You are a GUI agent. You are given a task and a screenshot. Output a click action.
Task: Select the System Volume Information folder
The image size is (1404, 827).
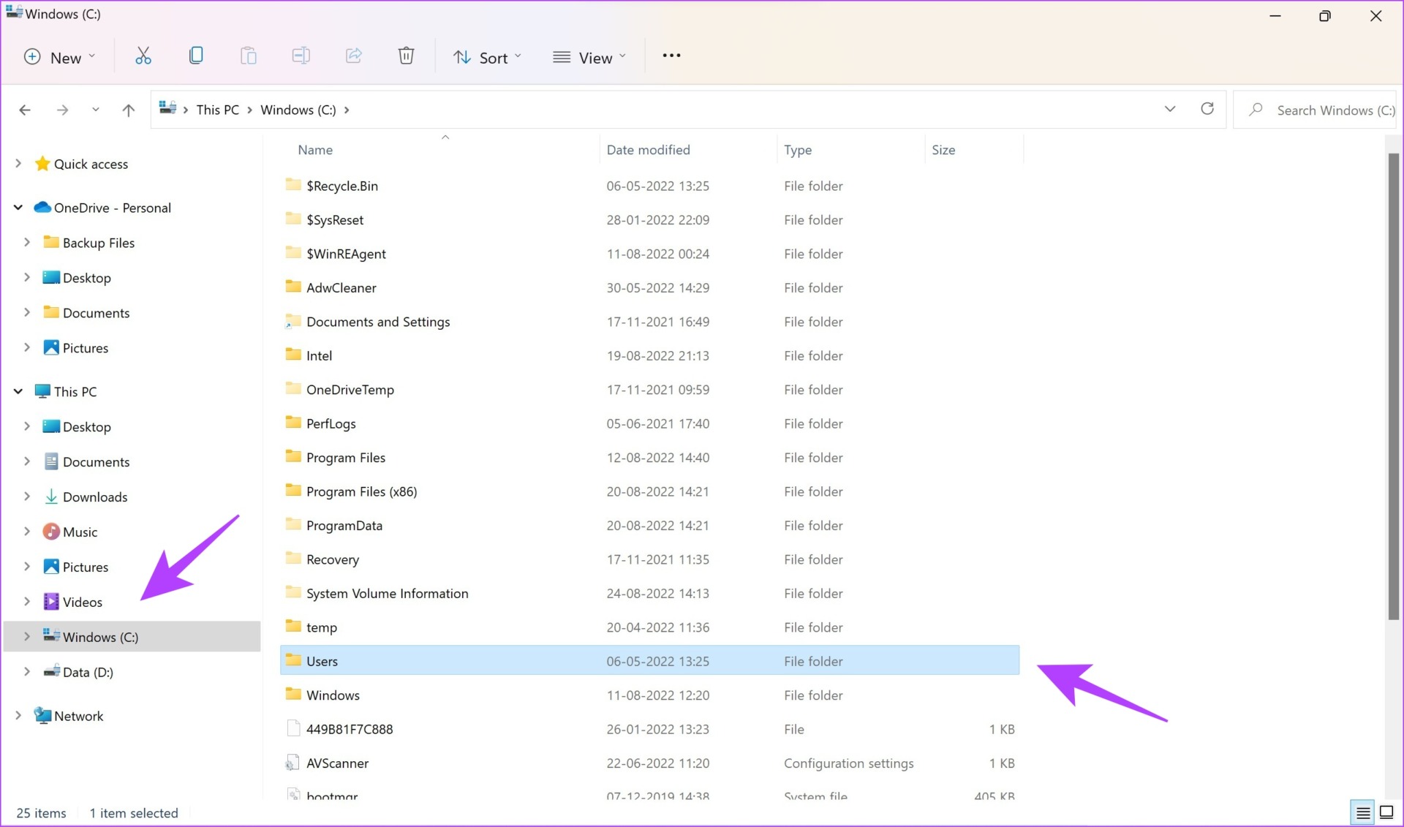(x=387, y=594)
